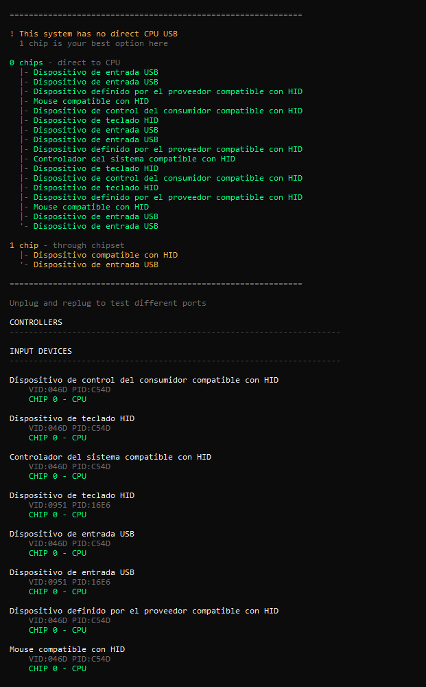Screen dimensions: 426x687
Task: Click VID:046D PID:C54D under Dispositivo de control del consumidor
Action: (69, 390)
